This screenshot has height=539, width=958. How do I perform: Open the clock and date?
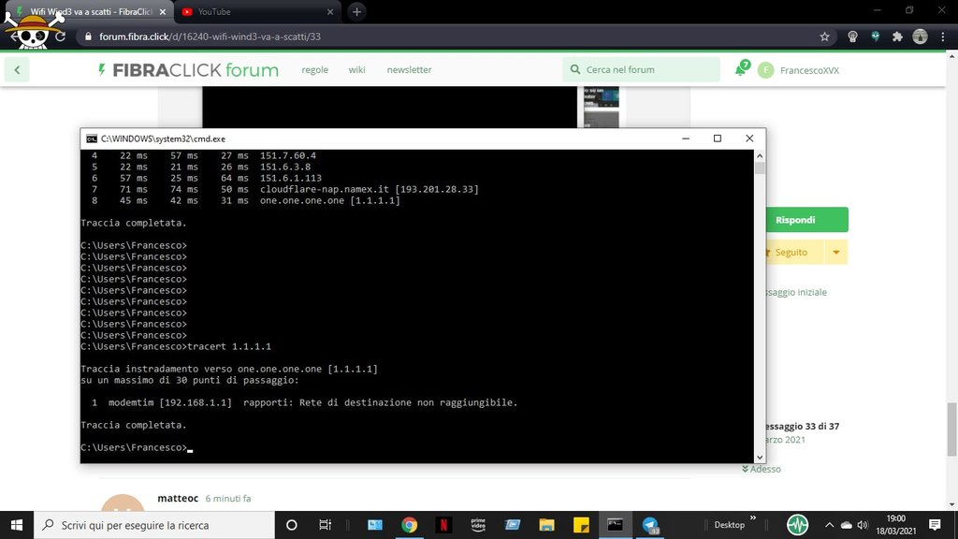[x=895, y=525]
